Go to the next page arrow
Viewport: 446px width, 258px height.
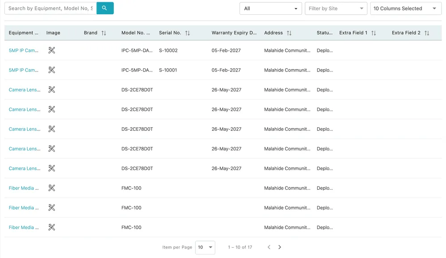(280, 247)
